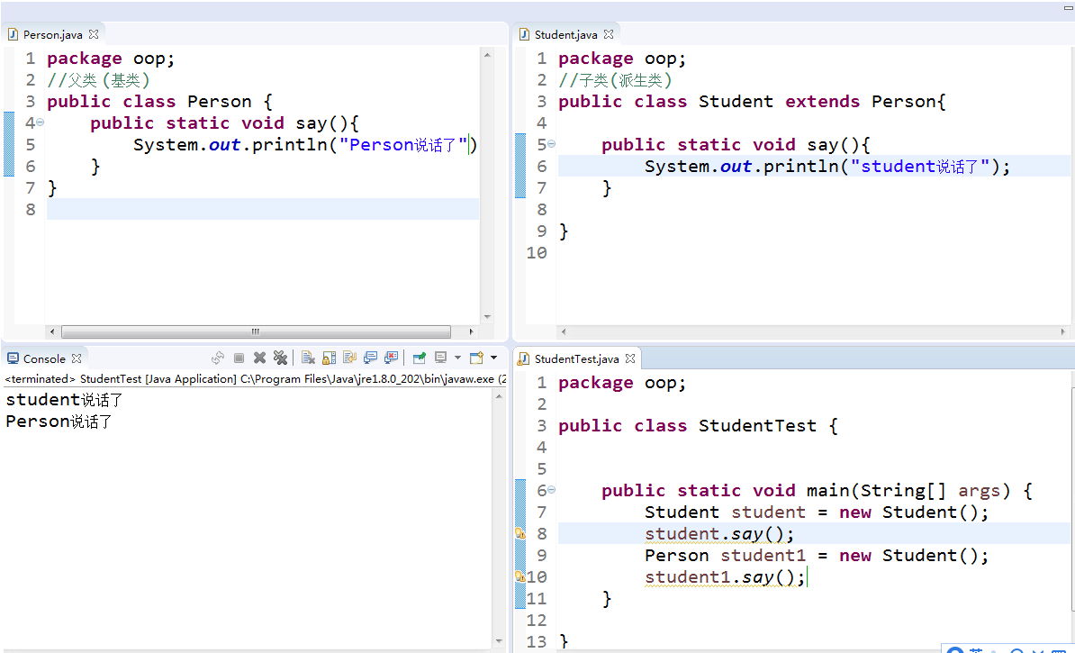Viewport: 1075px width, 653px height.
Task: Click line number 3 in Person.java
Action: [x=31, y=102]
